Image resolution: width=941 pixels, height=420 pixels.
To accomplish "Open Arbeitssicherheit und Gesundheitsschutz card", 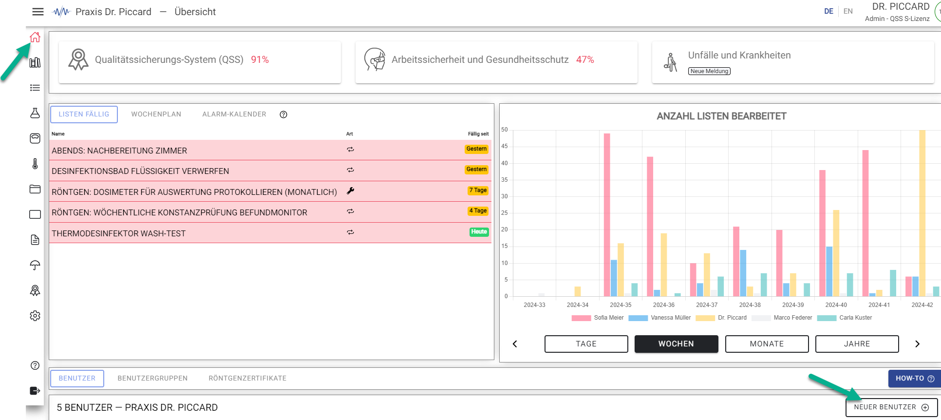I will 496,62.
